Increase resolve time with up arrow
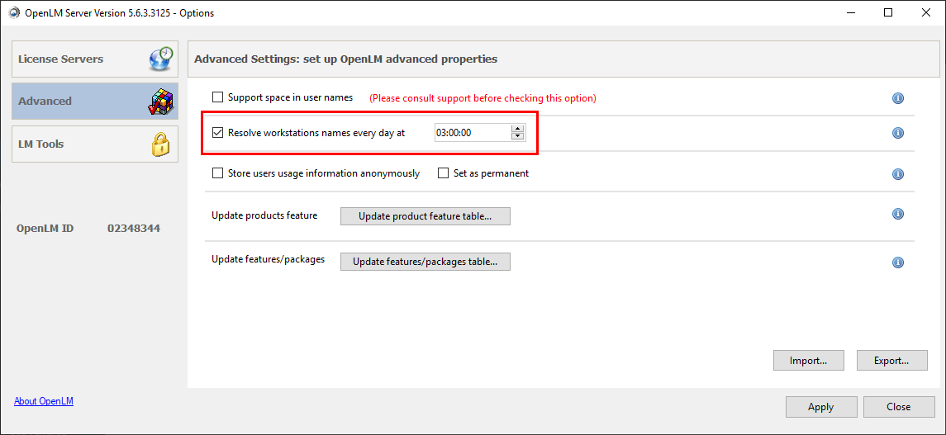This screenshot has width=946, height=435. 518,128
